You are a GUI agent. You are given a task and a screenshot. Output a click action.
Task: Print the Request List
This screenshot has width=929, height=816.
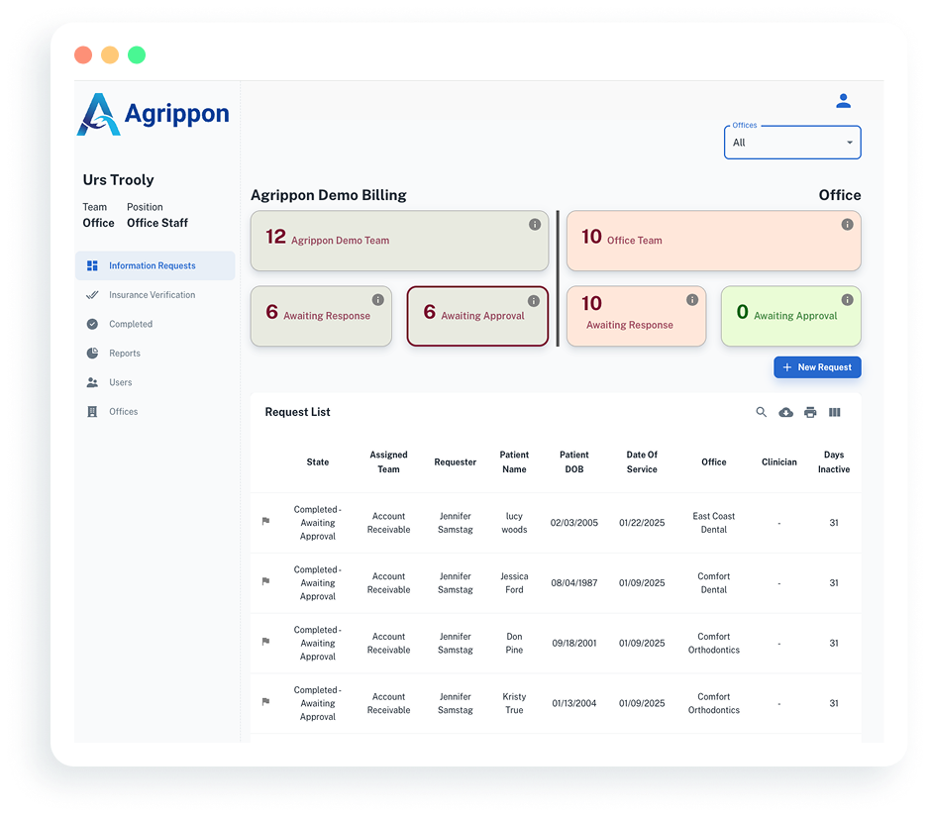coord(810,412)
